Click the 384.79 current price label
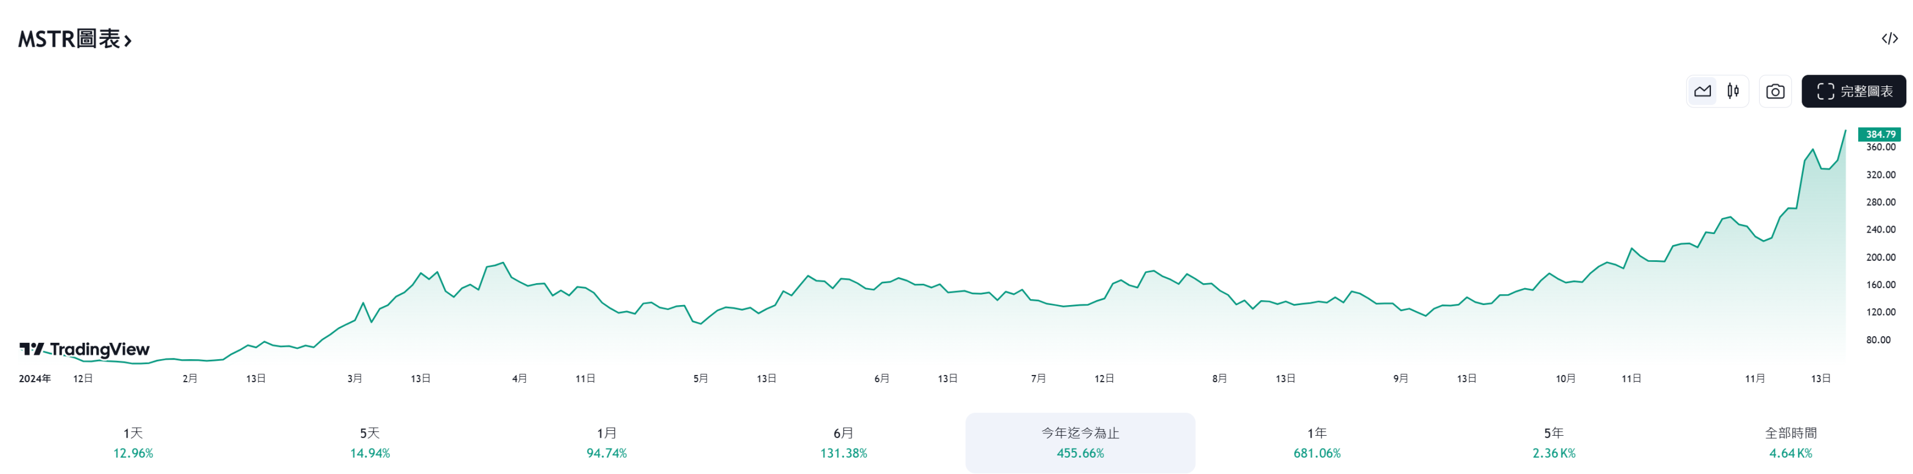Image resolution: width=1913 pixels, height=474 pixels. click(x=1880, y=134)
